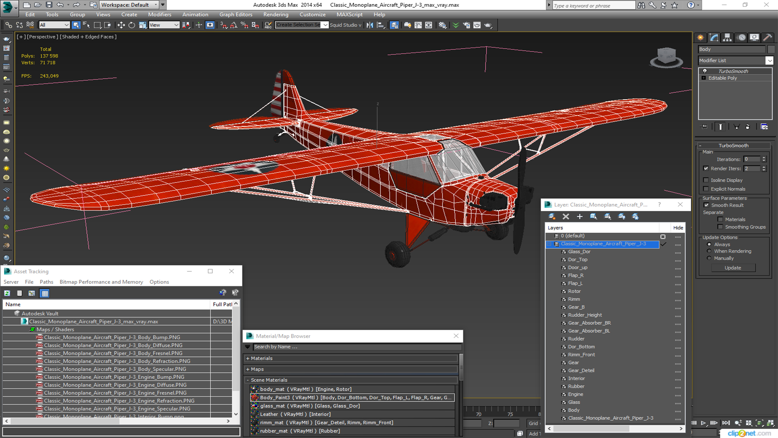Screen dimensions: 778x438
Task: Open Manage Layers from main toolbar
Action: (x=394, y=25)
